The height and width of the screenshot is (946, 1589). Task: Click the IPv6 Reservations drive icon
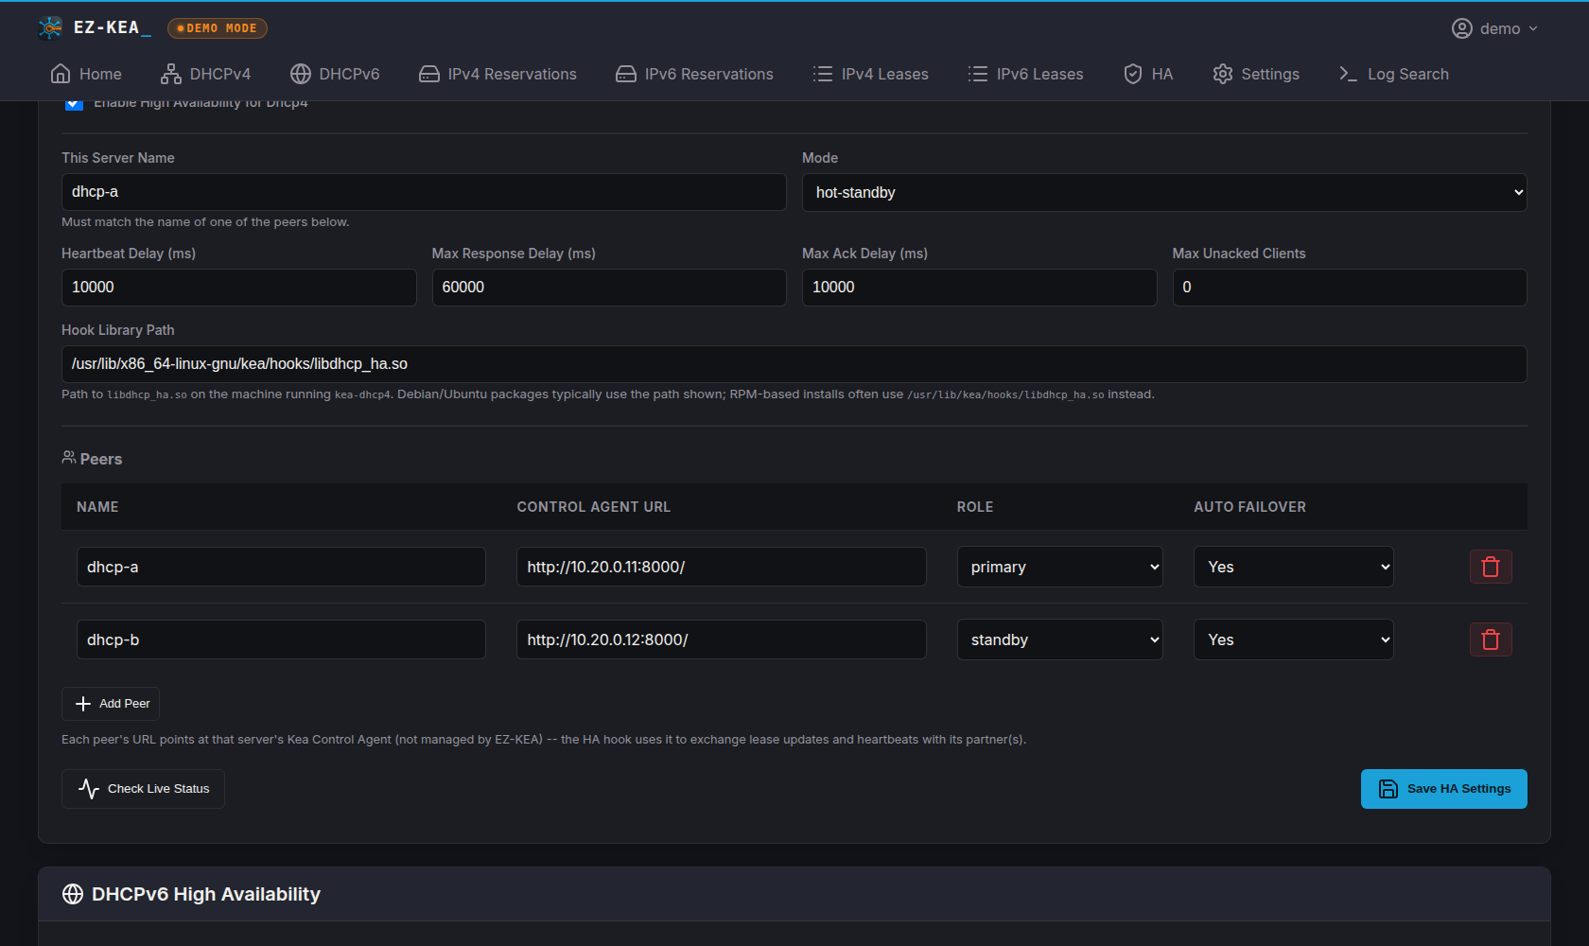pyautogui.click(x=626, y=74)
